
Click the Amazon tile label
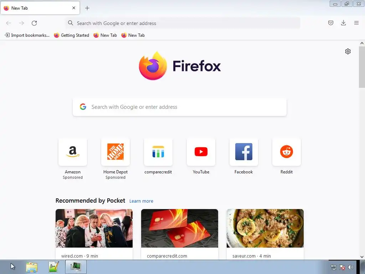[x=73, y=172]
